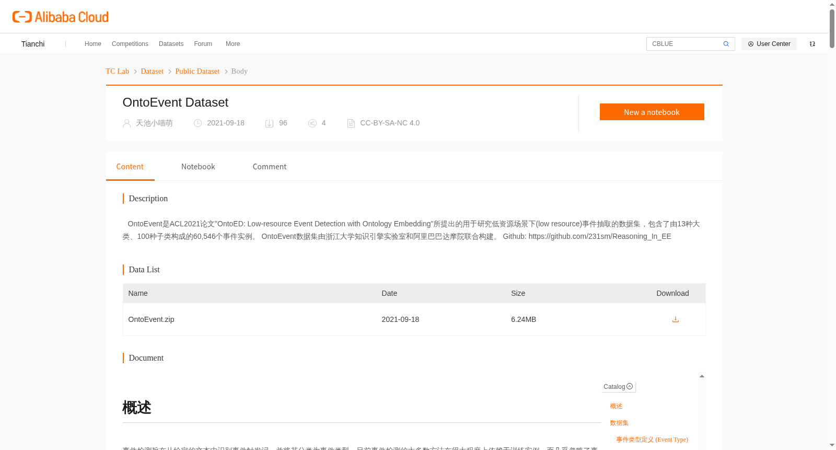Open the Home menu item
The width and height of the screenshot is (836, 450).
pos(93,44)
